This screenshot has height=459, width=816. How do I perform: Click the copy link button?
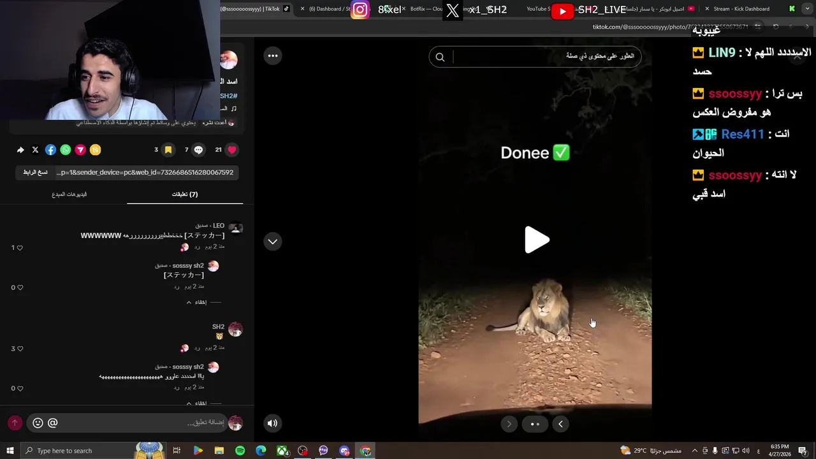point(35,172)
